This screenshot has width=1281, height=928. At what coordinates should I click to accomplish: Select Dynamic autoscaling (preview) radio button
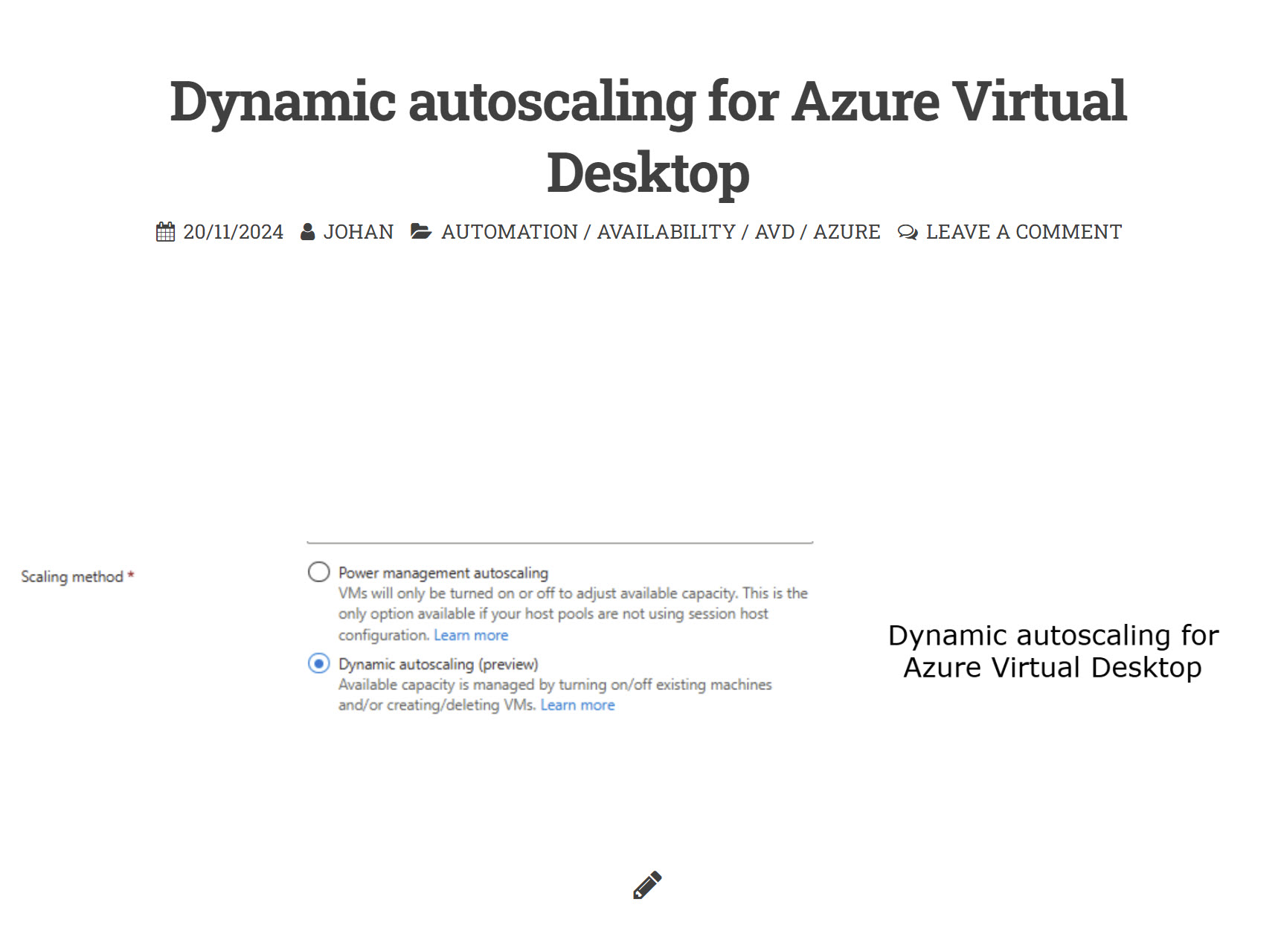[x=319, y=663]
